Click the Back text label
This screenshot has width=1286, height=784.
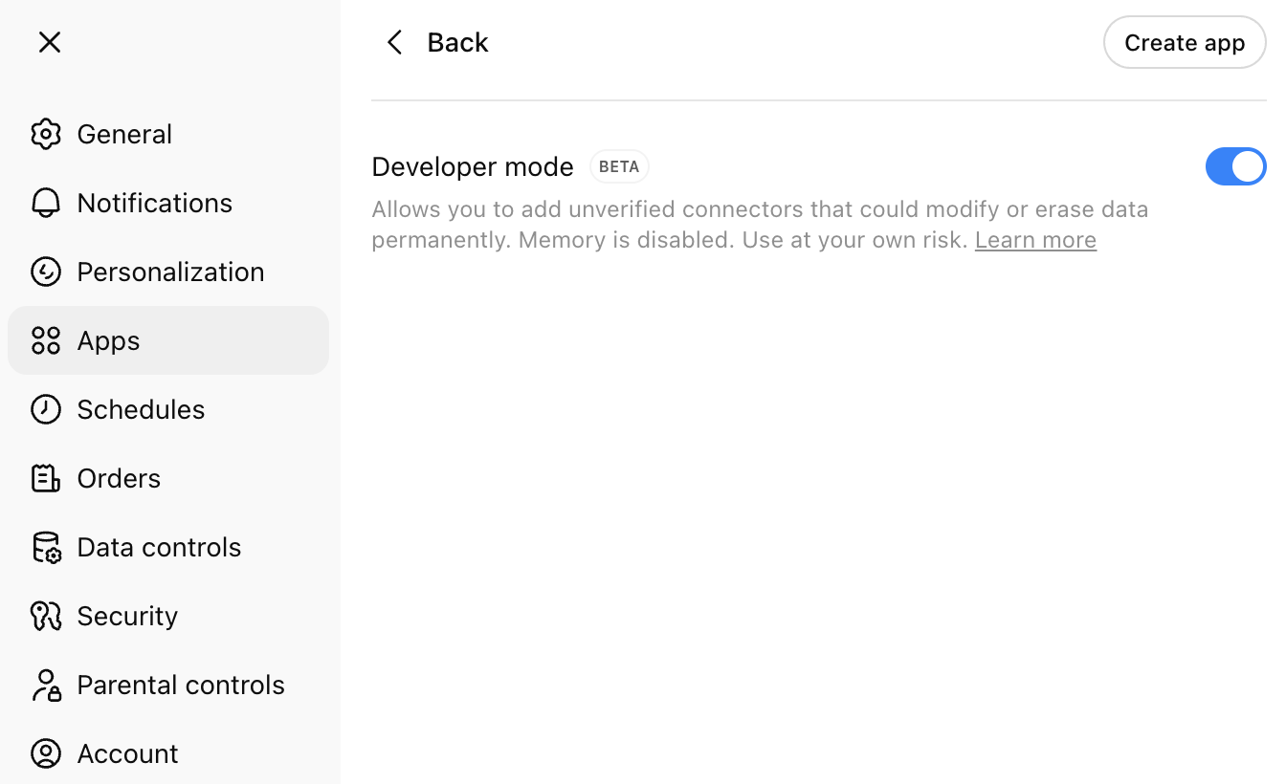pyautogui.click(x=457, y=42)
